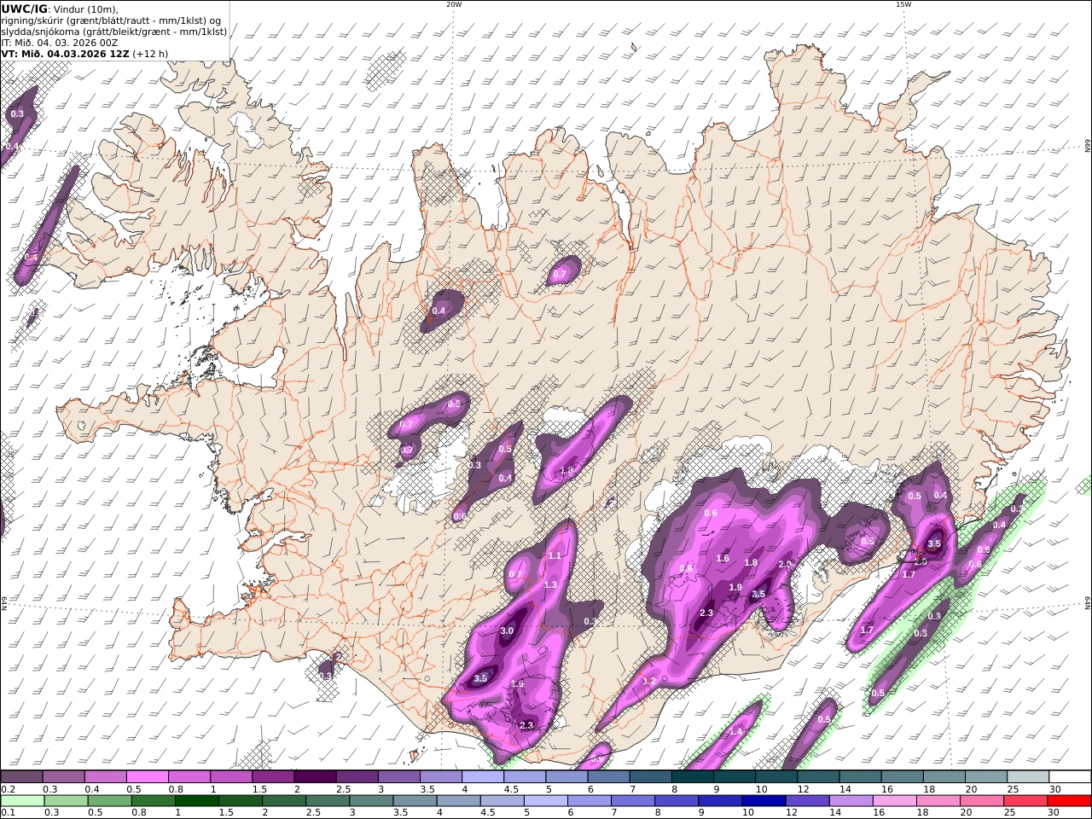The height and width of the screenshot is (819, 1092).
Task: Pick snow legend swatch between 0.5 and 0.8
Action: click(148, 777)
